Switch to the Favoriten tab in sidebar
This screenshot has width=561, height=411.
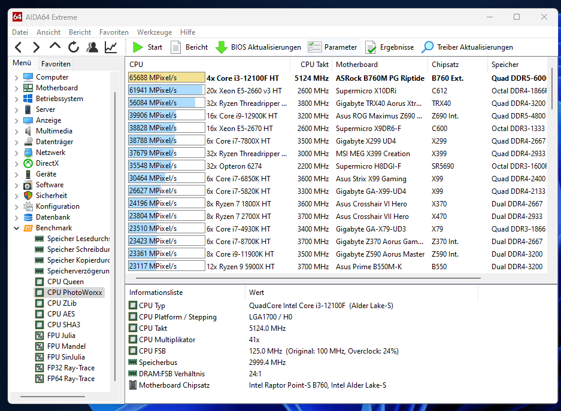click(x=56, y=63)
